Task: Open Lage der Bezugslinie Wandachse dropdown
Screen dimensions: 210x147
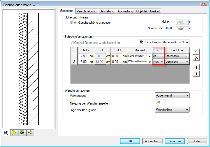Action: 172,110
